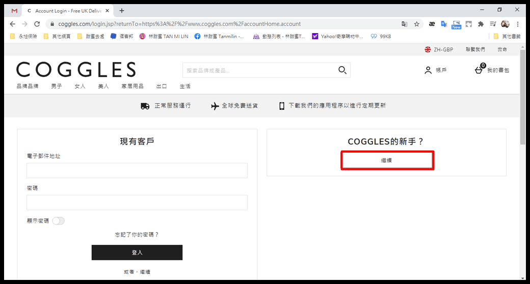Open the Chrome extensions puzzle icon

click(480, 24)
